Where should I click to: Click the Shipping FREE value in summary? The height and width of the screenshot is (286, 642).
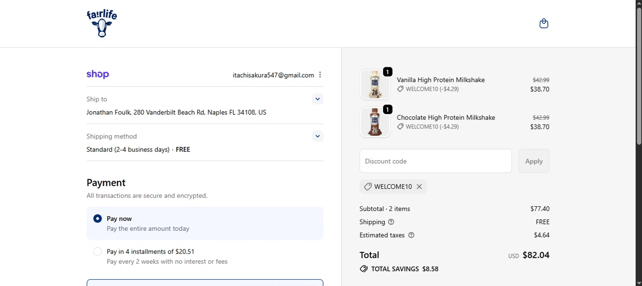click(542, 222)
